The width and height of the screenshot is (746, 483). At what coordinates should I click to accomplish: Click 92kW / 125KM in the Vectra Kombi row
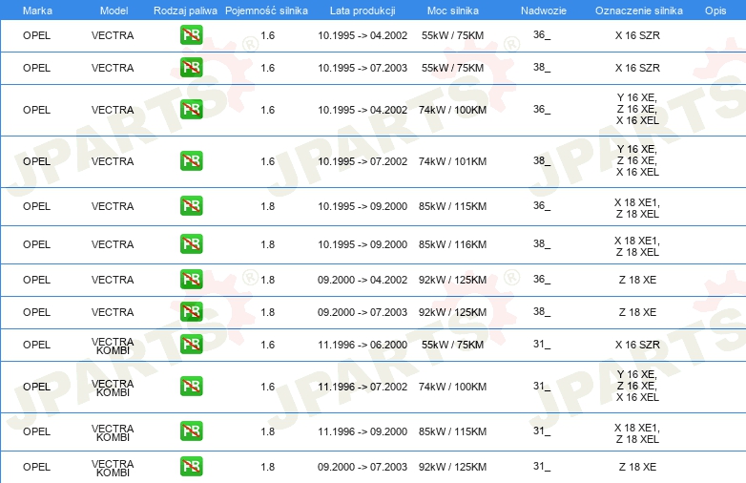tap(452, 467)
